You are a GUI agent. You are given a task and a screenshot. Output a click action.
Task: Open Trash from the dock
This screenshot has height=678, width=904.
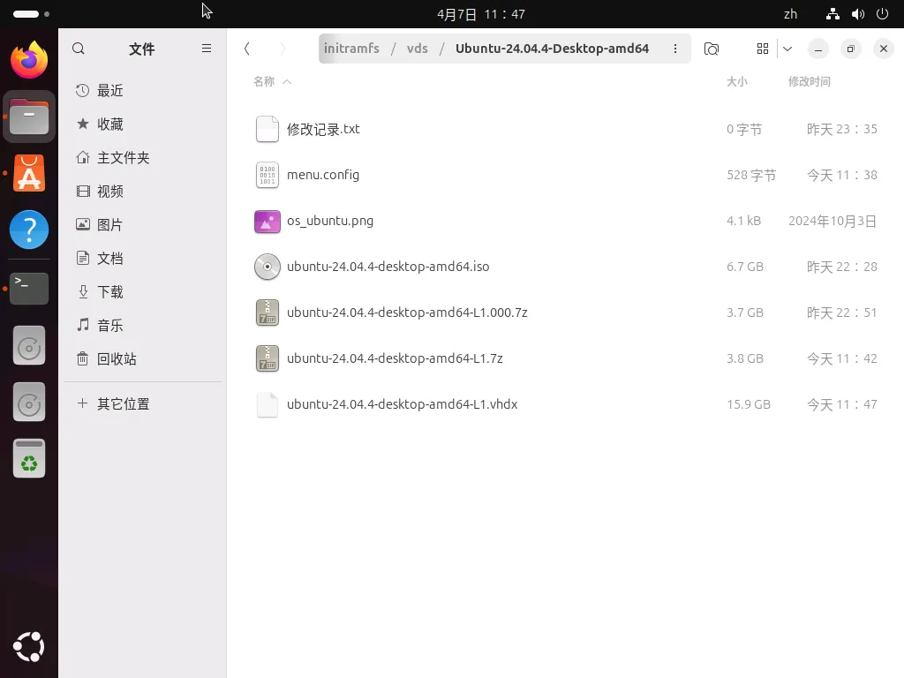(x=29, y=458)
